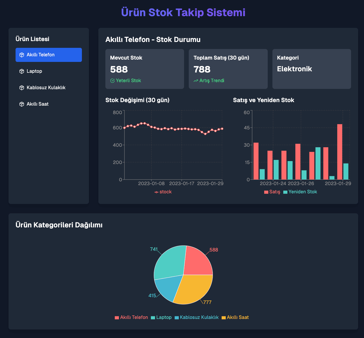Click the 60 y-axis label on bar chart
The image size is (364, 338).
tap(247, 113)
